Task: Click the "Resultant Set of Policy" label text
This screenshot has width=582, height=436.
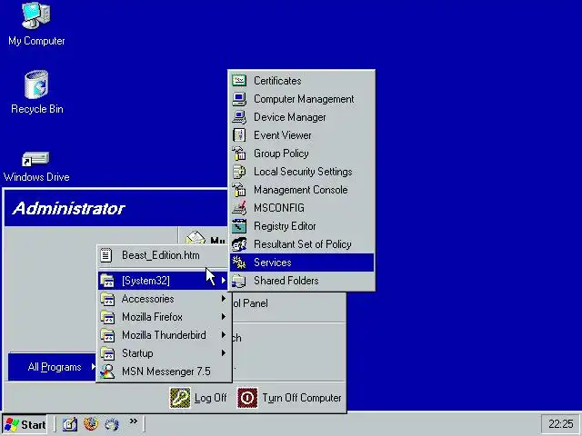Action: pos(303,244)
